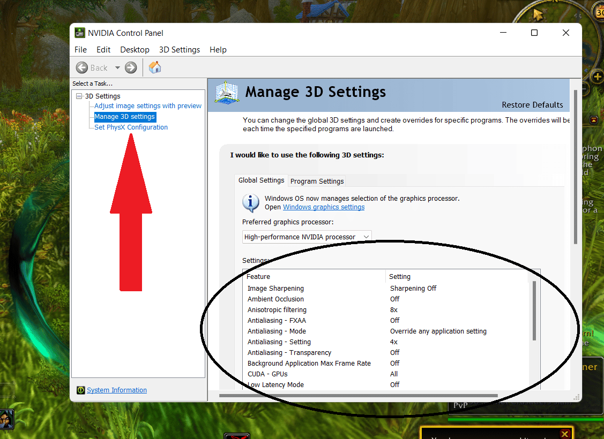Select the Antialiasing - FXAA Off setting
This screenshot has height=439, width=604.
pos(395,320)
